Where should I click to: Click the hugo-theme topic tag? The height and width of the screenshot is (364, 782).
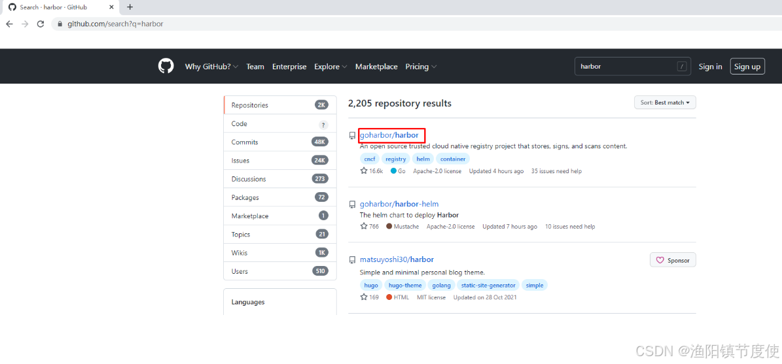[x=405, y=286]
